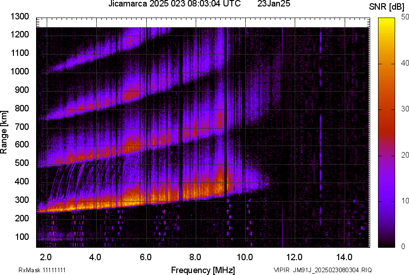Screen dimensions: 409x275
Task: Click the '100' range tick label
Action: point(23,237)
